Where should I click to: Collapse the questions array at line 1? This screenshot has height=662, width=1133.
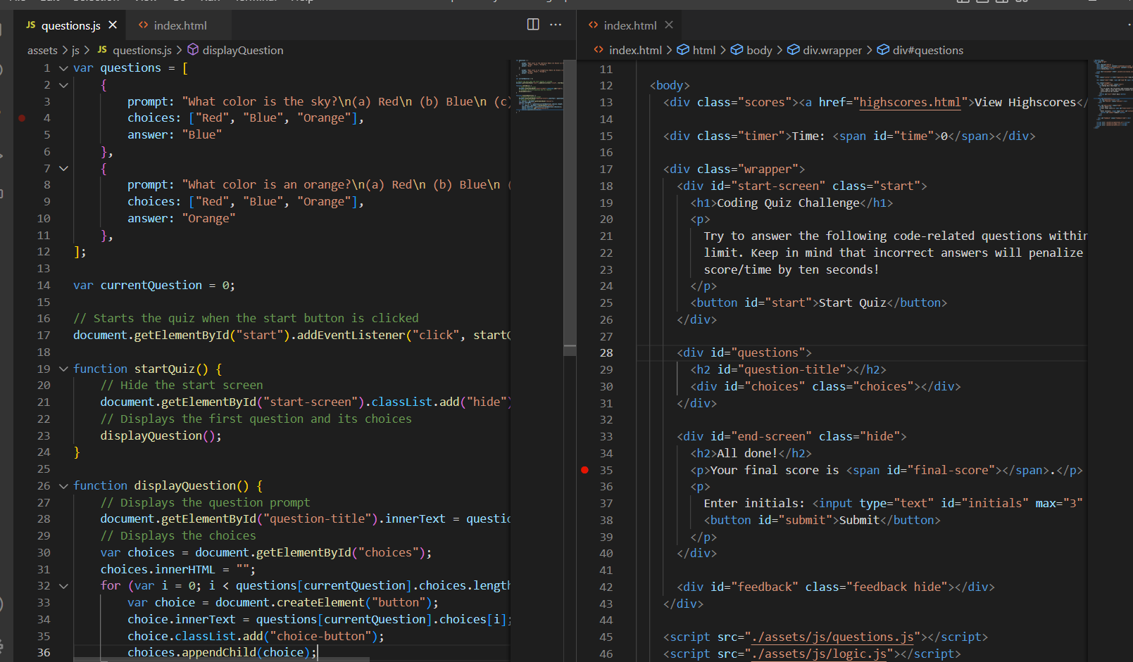63,68
